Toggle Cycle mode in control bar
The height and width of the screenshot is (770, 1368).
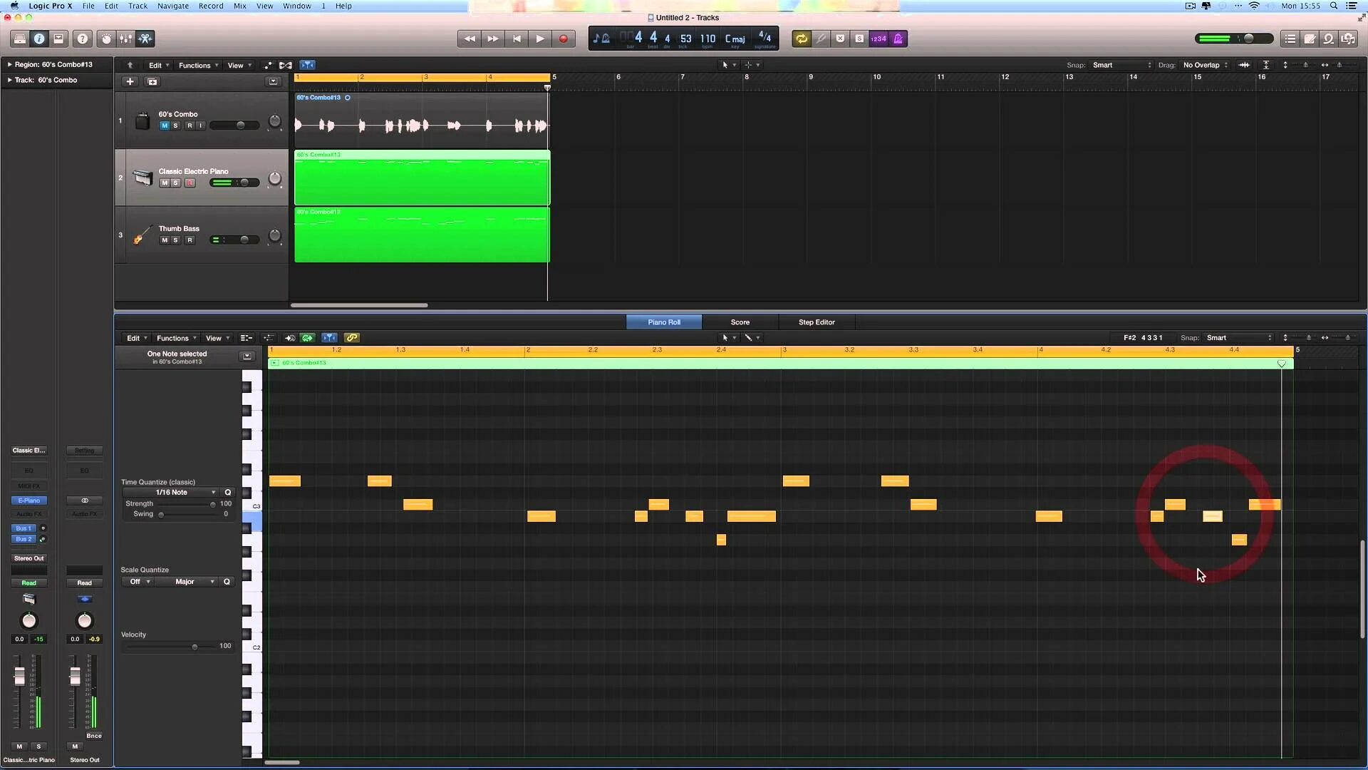(802, 38)
